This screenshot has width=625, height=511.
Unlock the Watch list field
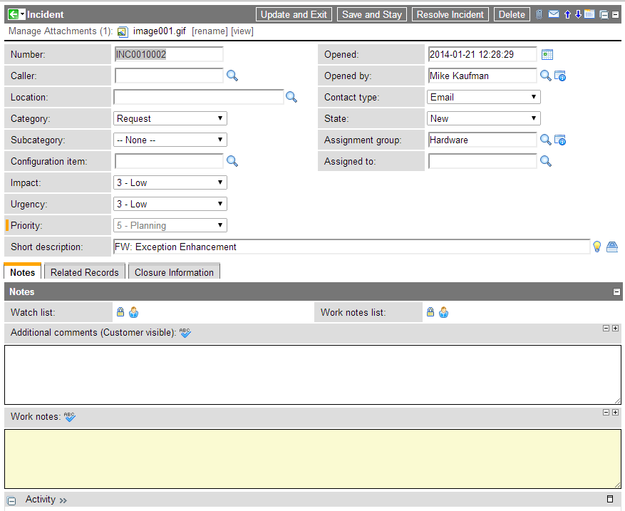[120, 311]
